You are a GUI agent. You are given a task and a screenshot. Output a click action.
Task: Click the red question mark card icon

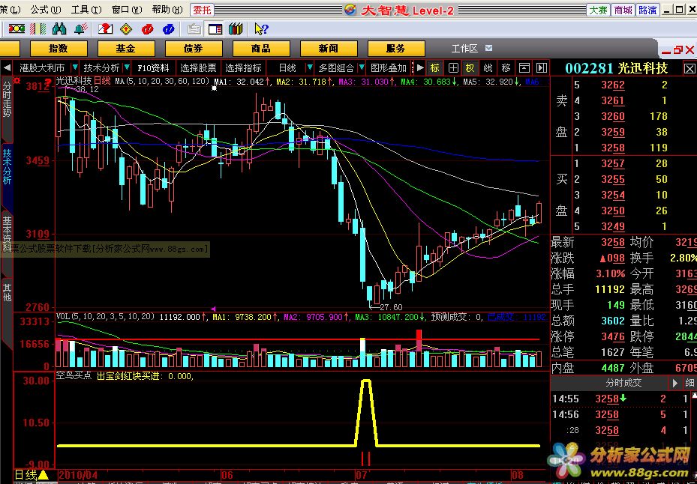105,29
